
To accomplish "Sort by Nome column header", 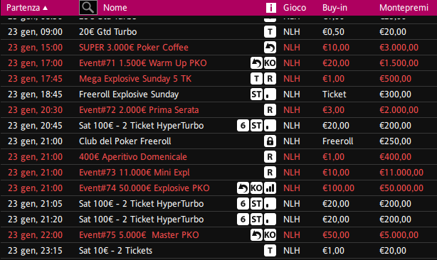I will (x=115, y=8).
